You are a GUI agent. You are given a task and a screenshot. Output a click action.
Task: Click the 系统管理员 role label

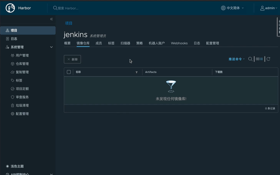coord(98,36)
